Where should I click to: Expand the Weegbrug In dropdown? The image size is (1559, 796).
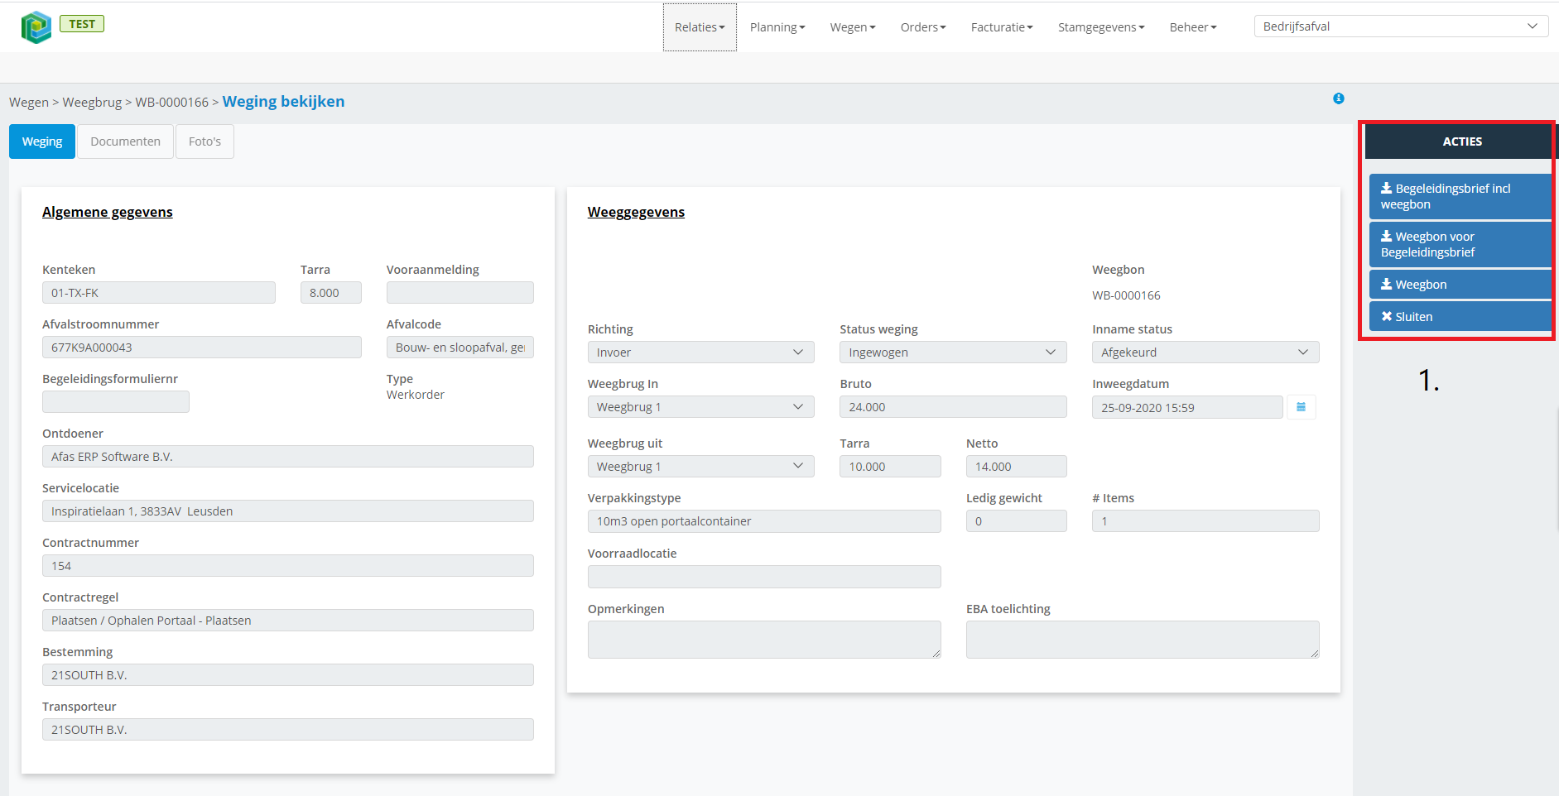pos(701,407)
